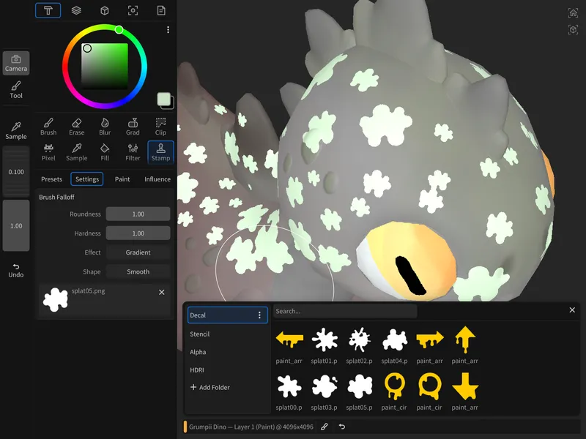The image size is (586, 439).
Task: Switch to the Presets tab
Action: click(51, 179)
